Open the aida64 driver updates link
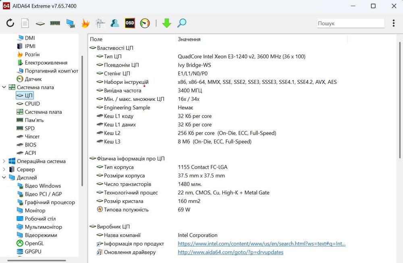The image size is (403, 263). point(231,253)
